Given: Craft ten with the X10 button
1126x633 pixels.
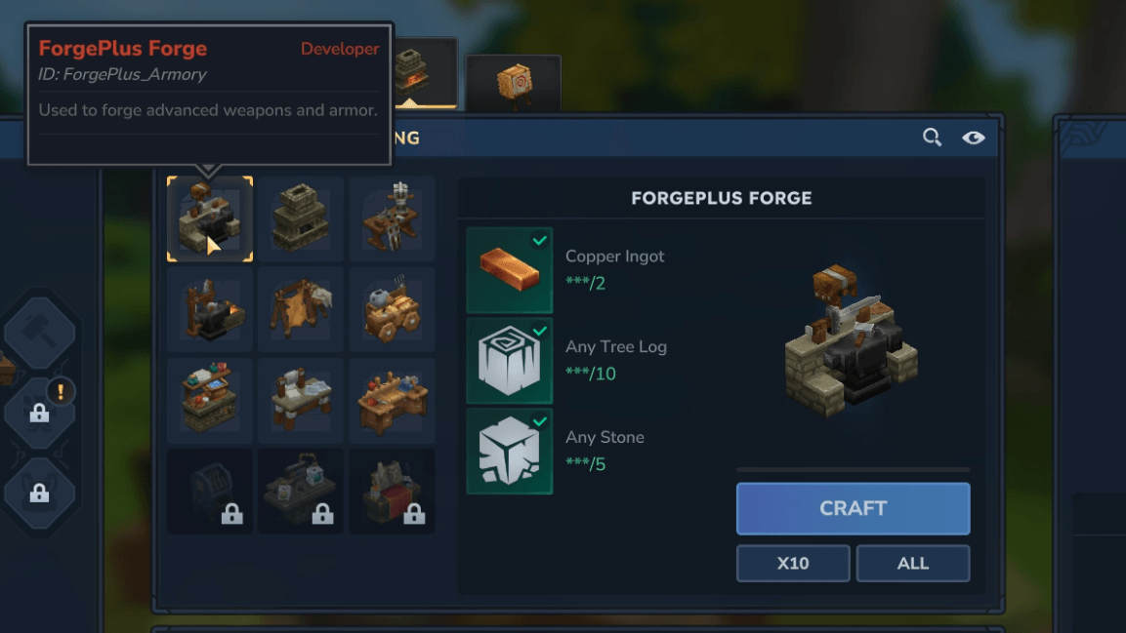Looking at the screenshot, I should (793, 564).
